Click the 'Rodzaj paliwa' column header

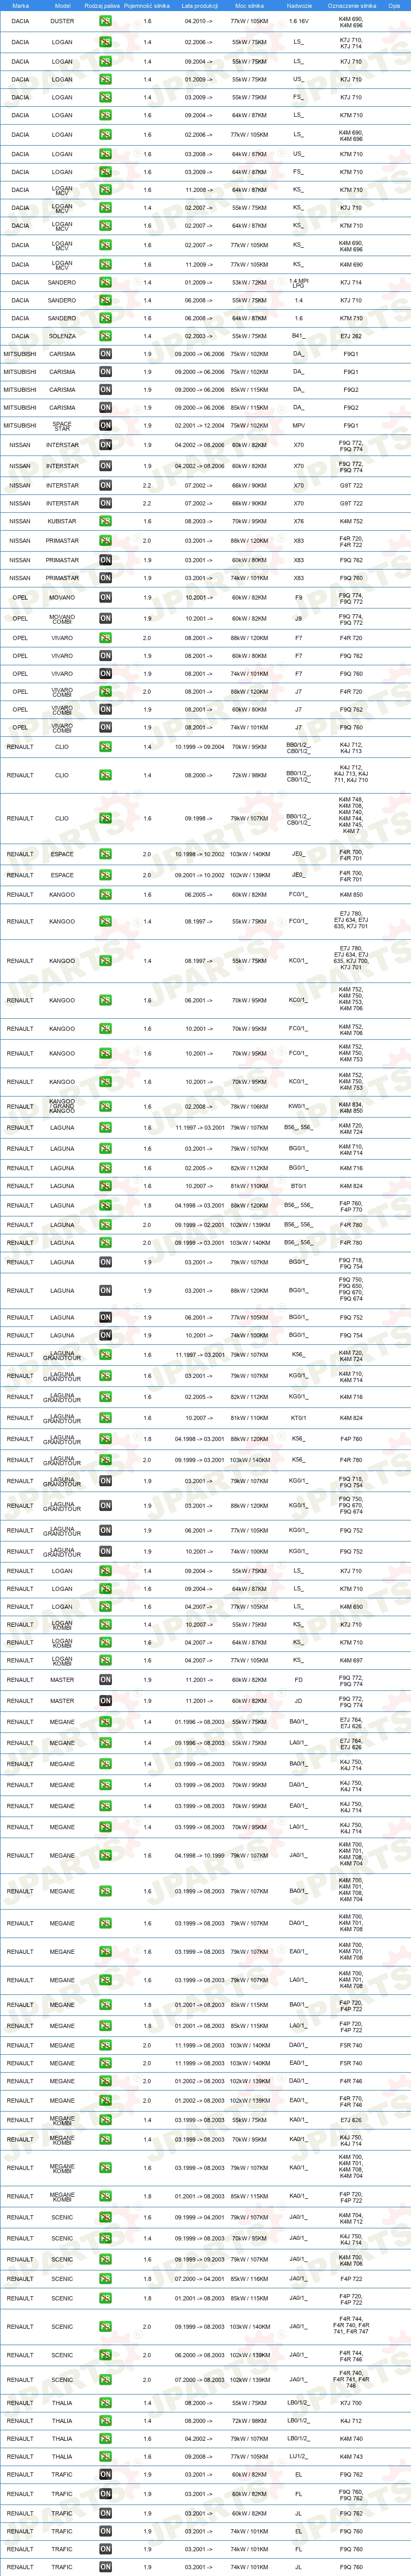(102, 5)
